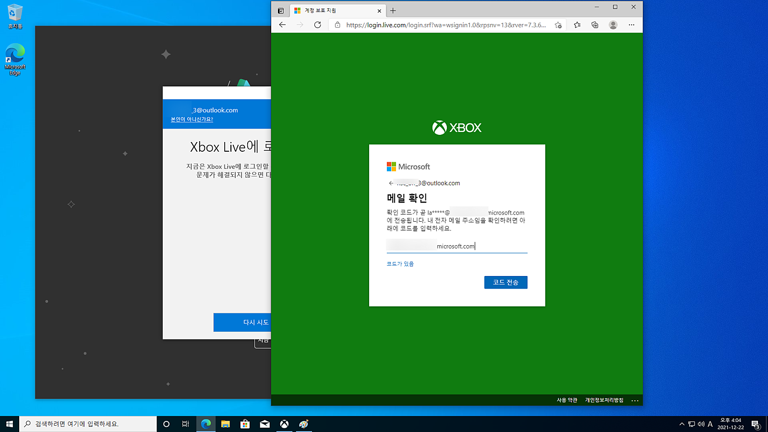The width and height of the screenshot is (768, 432).
Task: Focus the email verification input field
Action: click(457, 246)
